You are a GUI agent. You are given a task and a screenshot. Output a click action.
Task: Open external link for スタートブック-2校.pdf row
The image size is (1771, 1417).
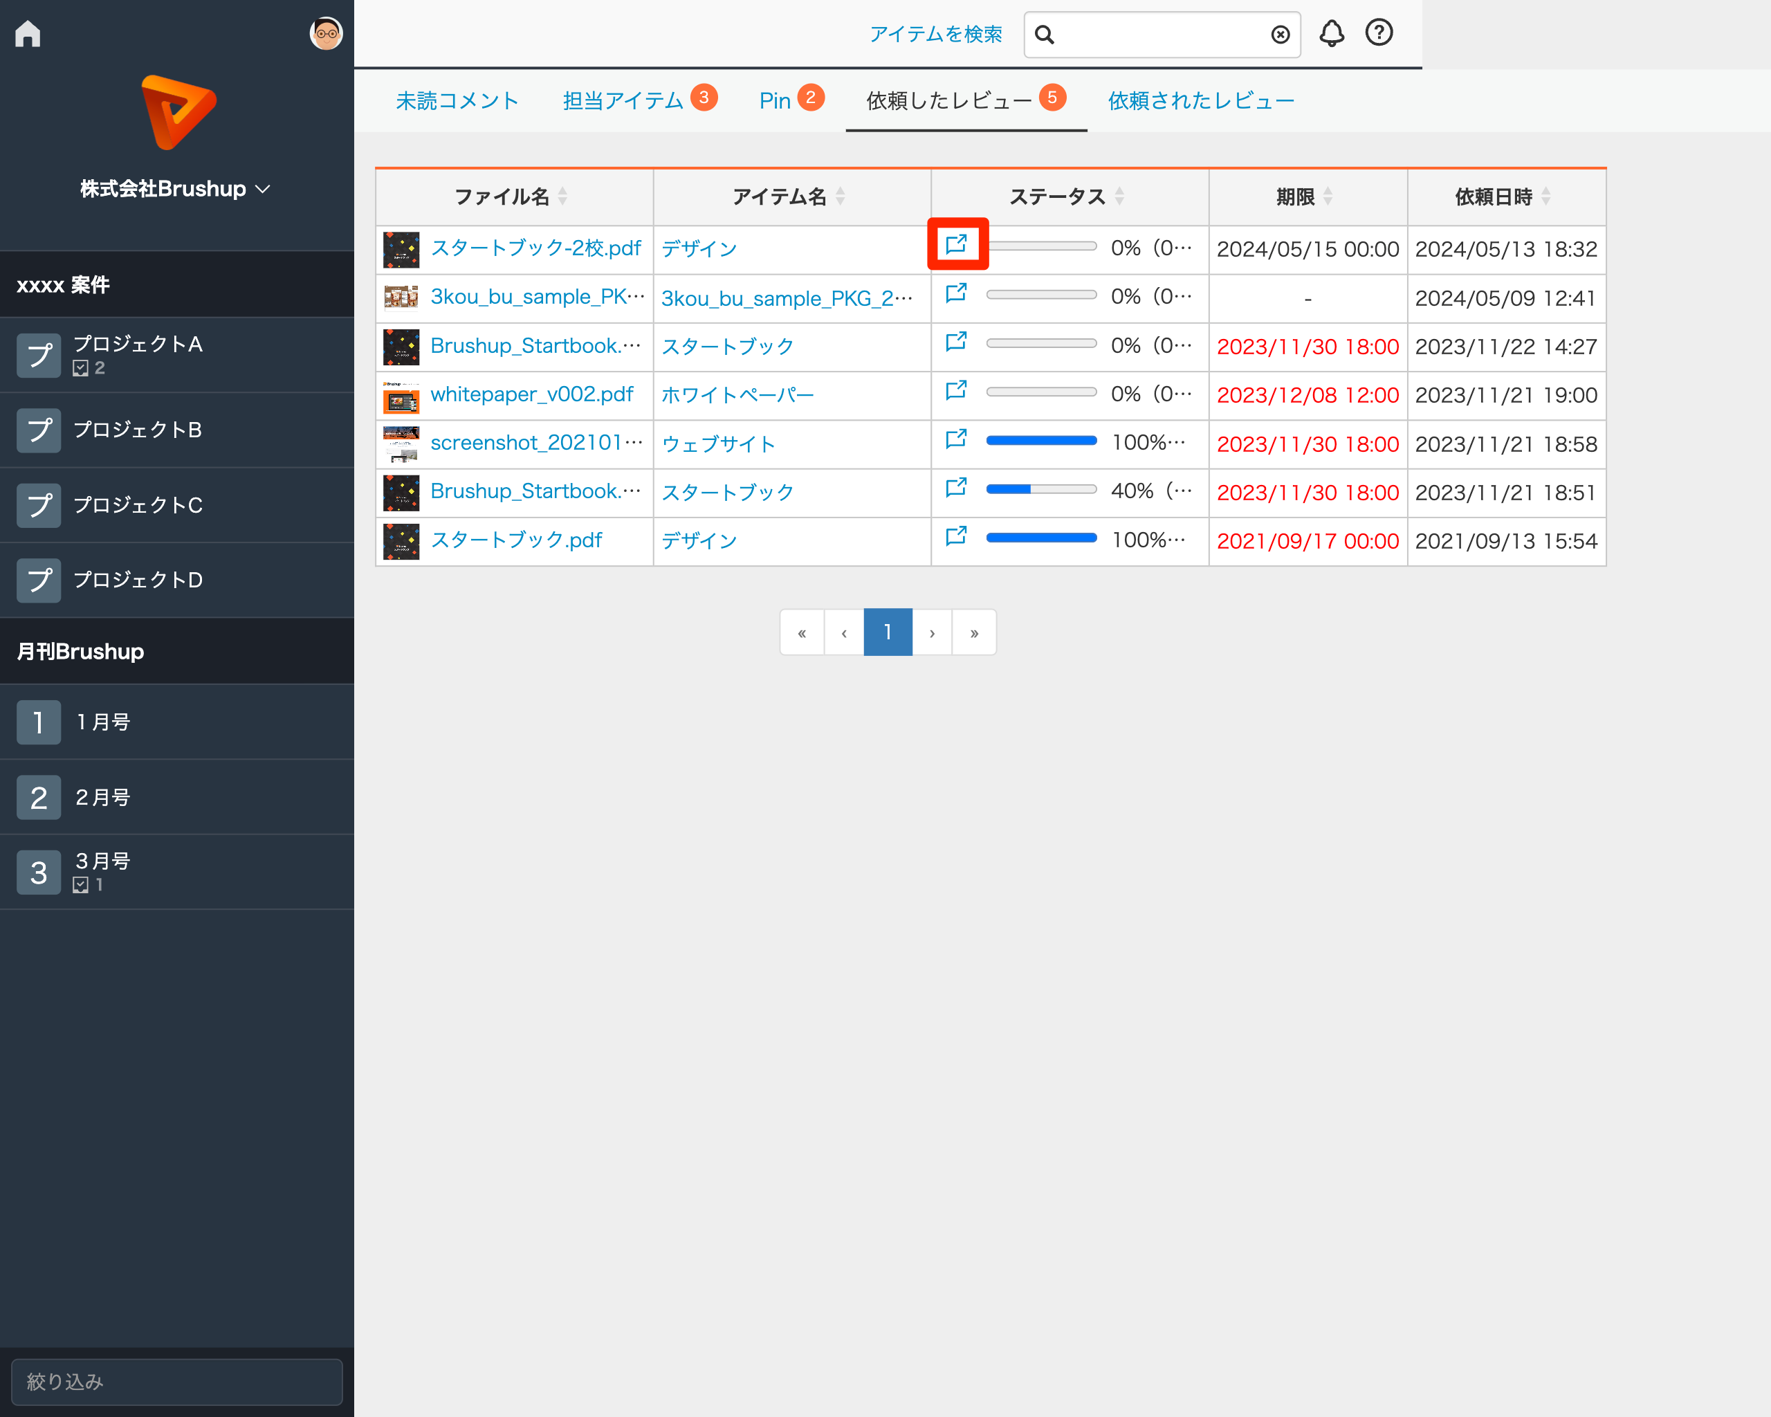956,244
